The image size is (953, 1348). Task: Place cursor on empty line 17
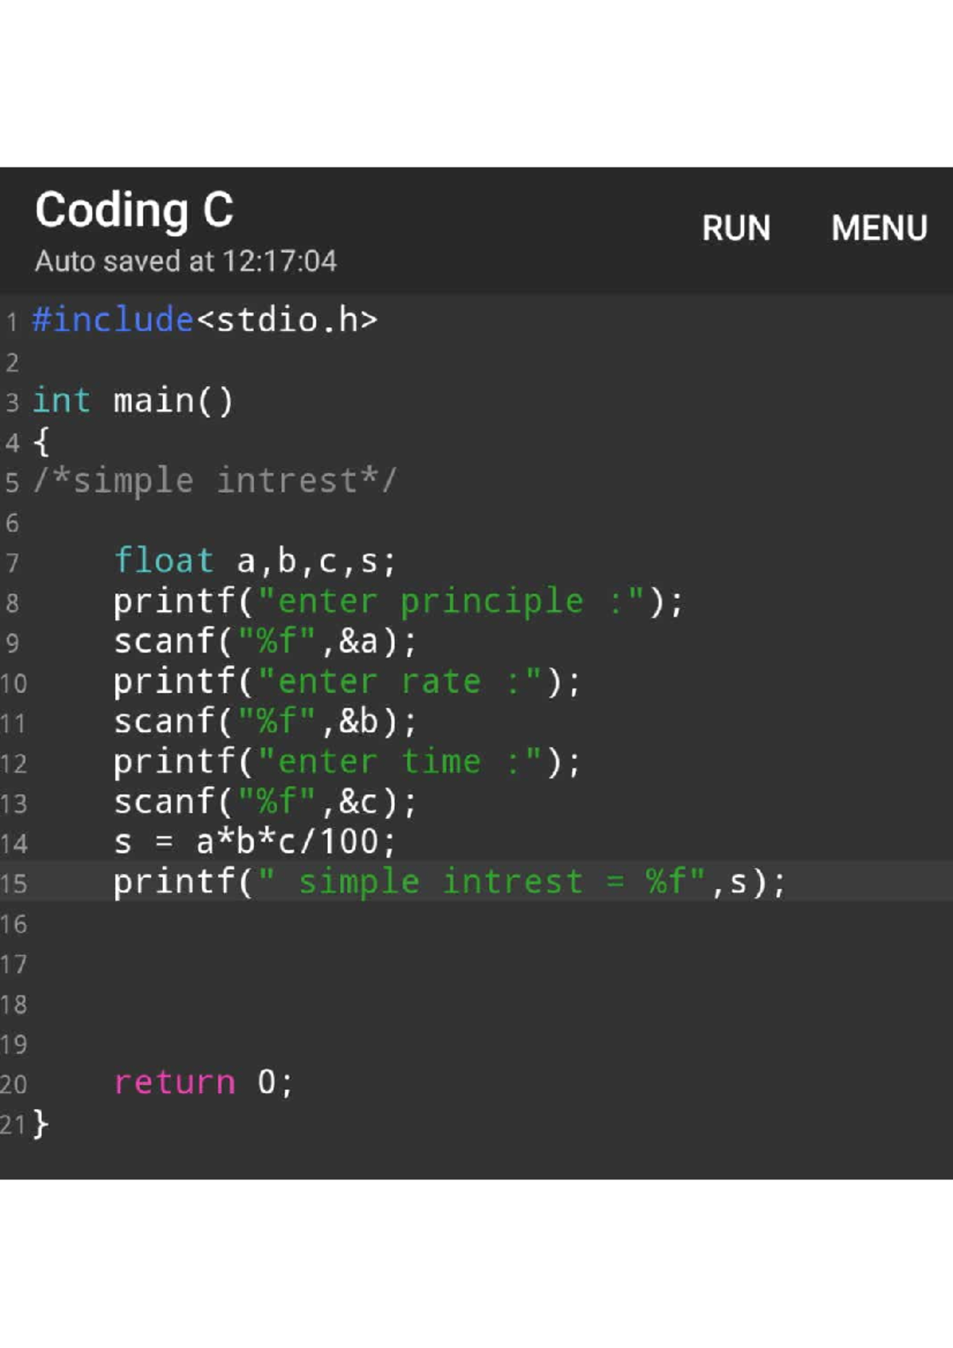coord(476,964)
